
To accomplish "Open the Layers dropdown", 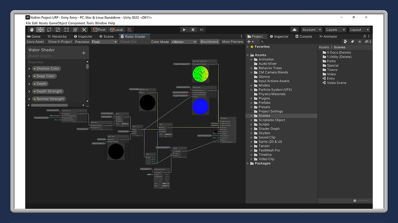I will click(x=335, y=30).
